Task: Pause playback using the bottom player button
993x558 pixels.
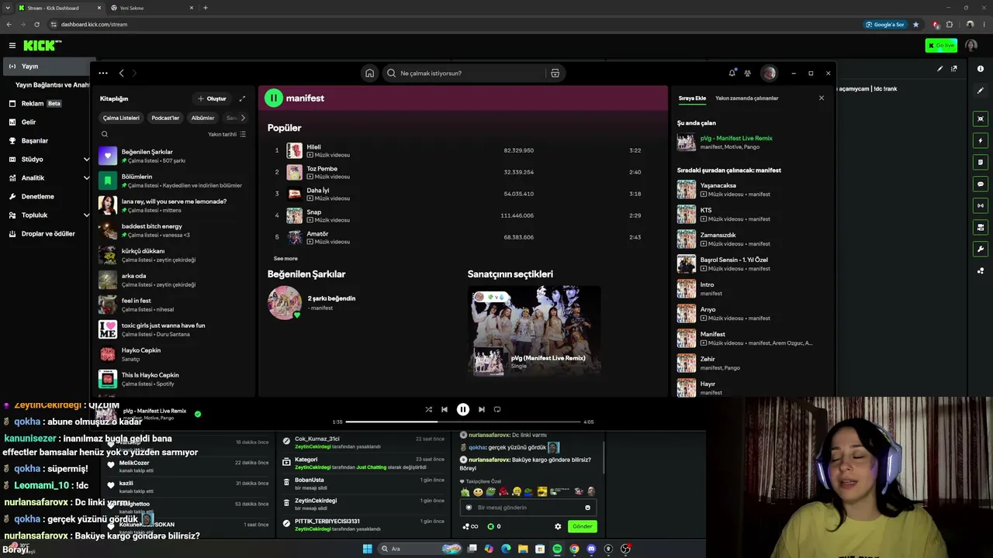Action: tap(462, 409)
